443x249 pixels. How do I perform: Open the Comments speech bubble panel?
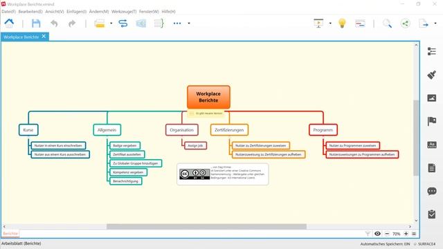coord(432,191)
